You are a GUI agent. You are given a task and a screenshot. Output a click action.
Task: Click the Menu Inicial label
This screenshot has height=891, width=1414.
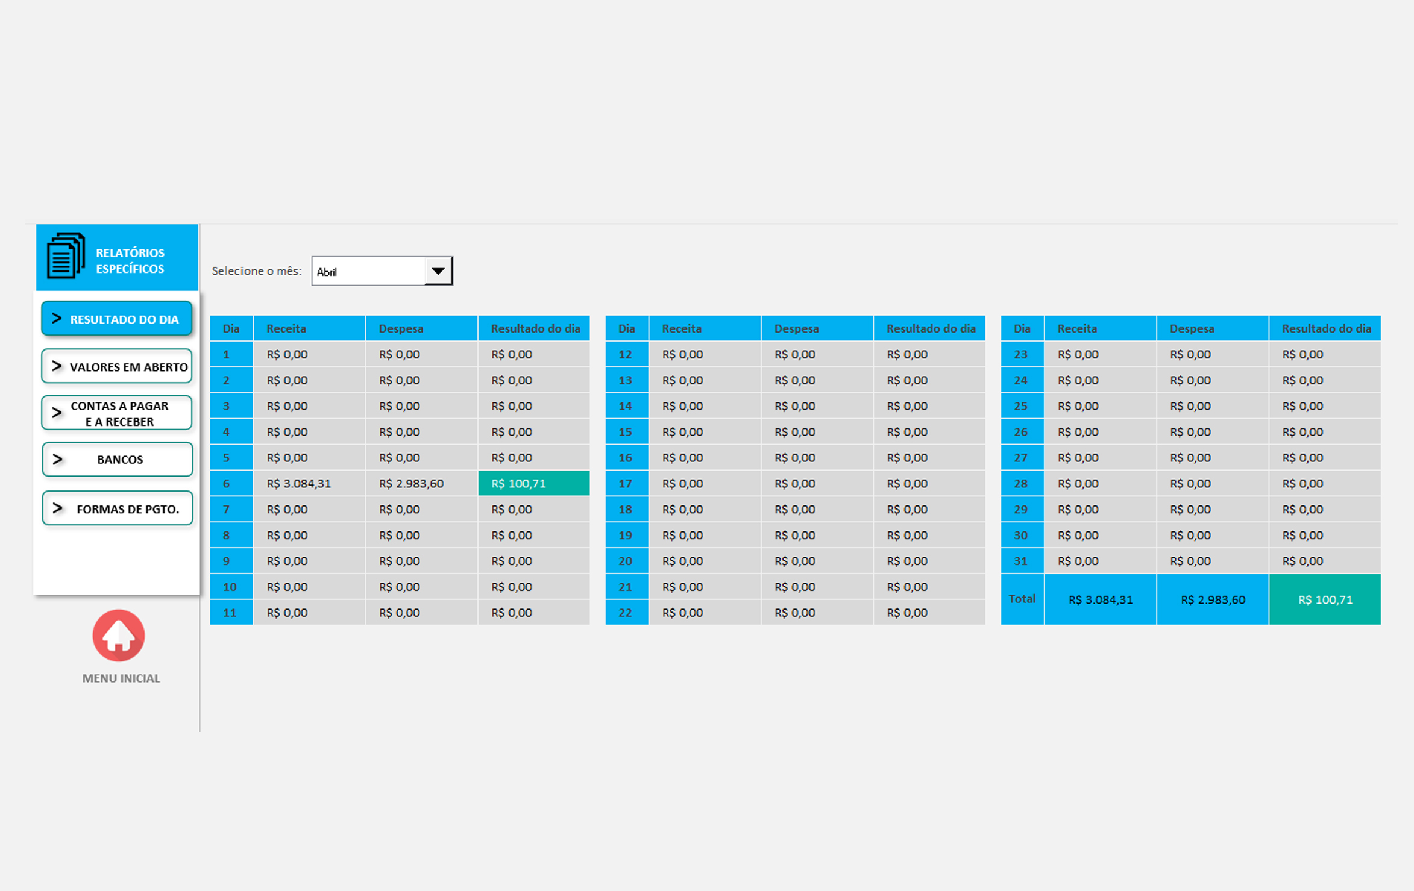121,678
